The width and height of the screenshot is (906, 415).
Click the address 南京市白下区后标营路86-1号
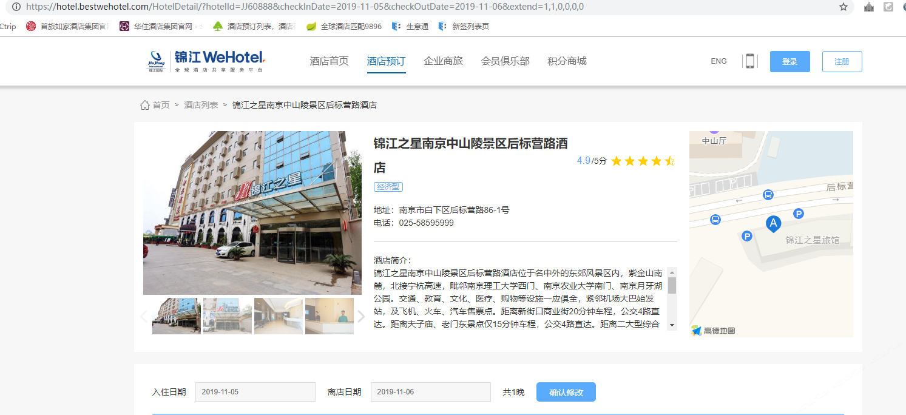tap(454, 210)
